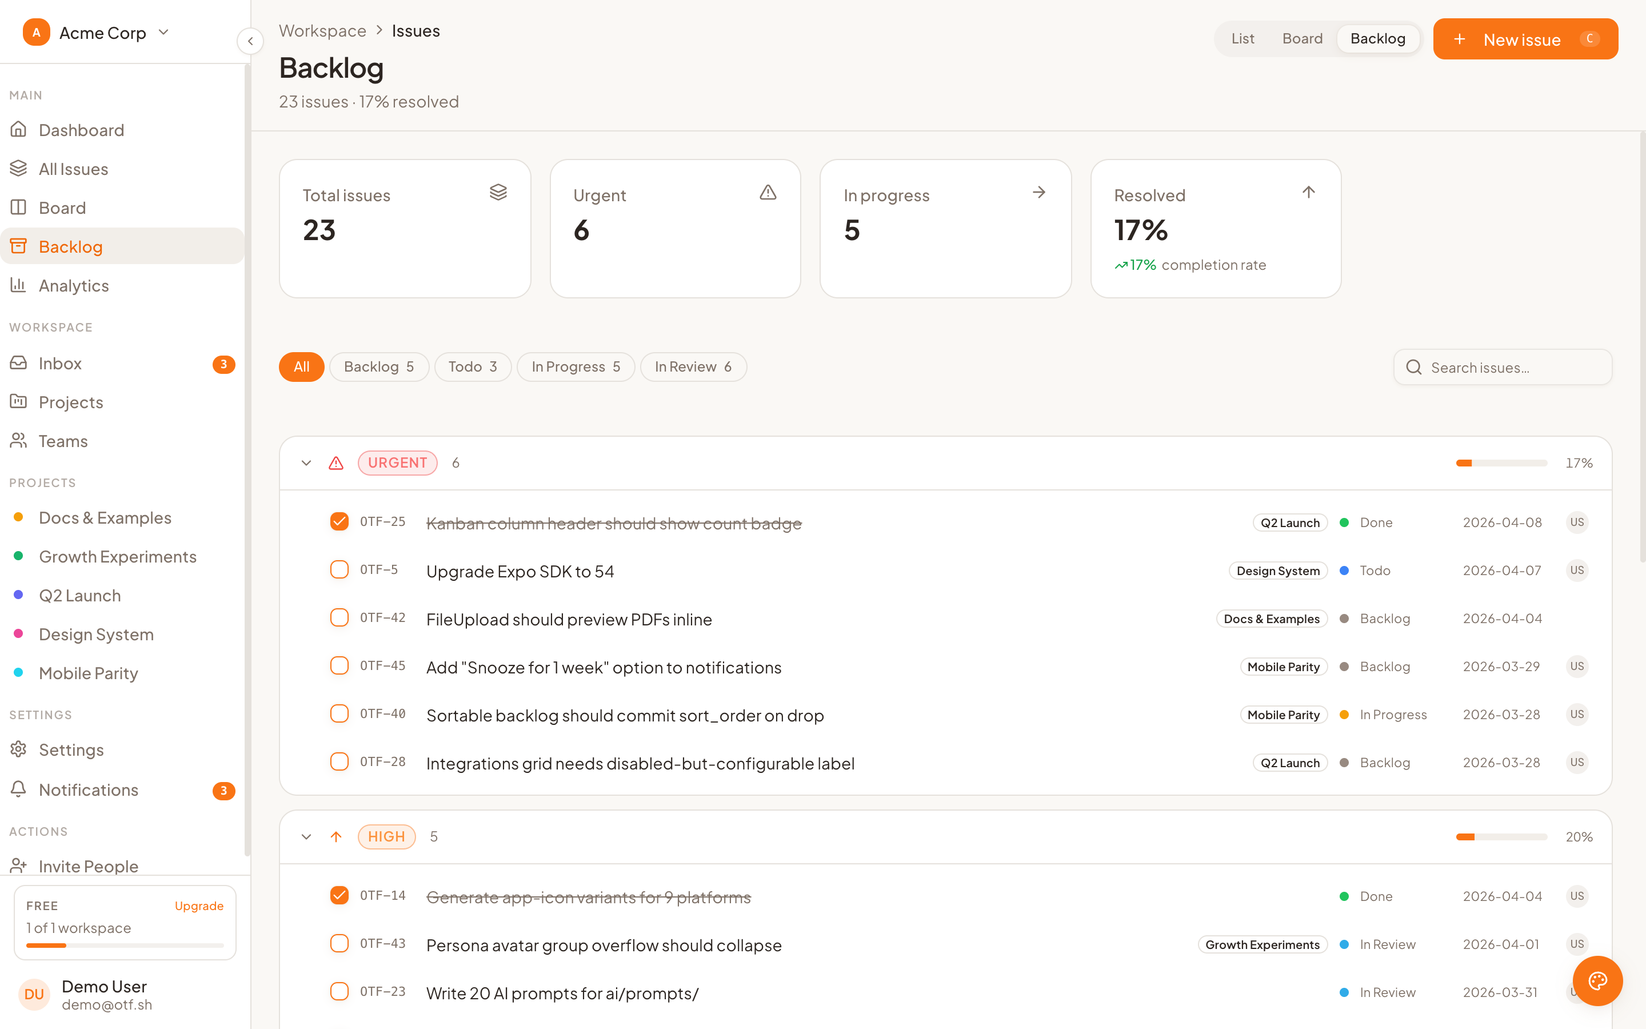Open the Docs & Examples project
The width and height of the screenshot is (1646, 1029).
pyautogui.click(x=122, y=517)
